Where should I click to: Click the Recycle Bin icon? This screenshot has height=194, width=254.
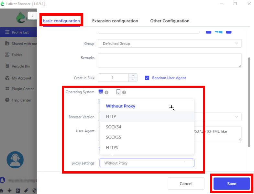[x=7, y=66]
